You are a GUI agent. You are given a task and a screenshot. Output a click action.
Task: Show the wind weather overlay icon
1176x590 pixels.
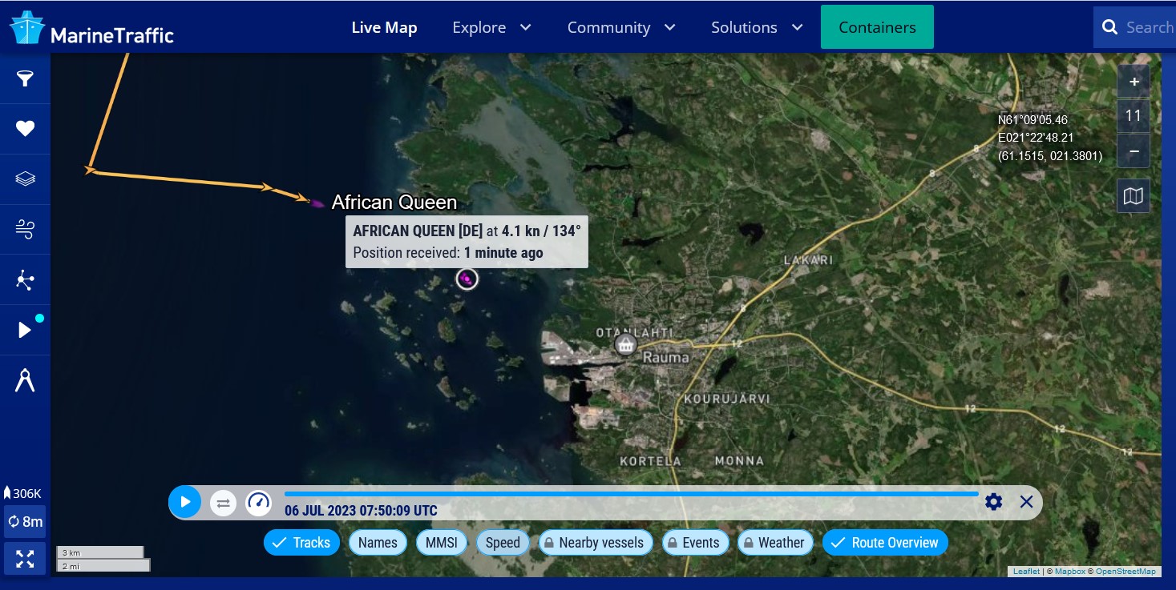tap(25, 229)
